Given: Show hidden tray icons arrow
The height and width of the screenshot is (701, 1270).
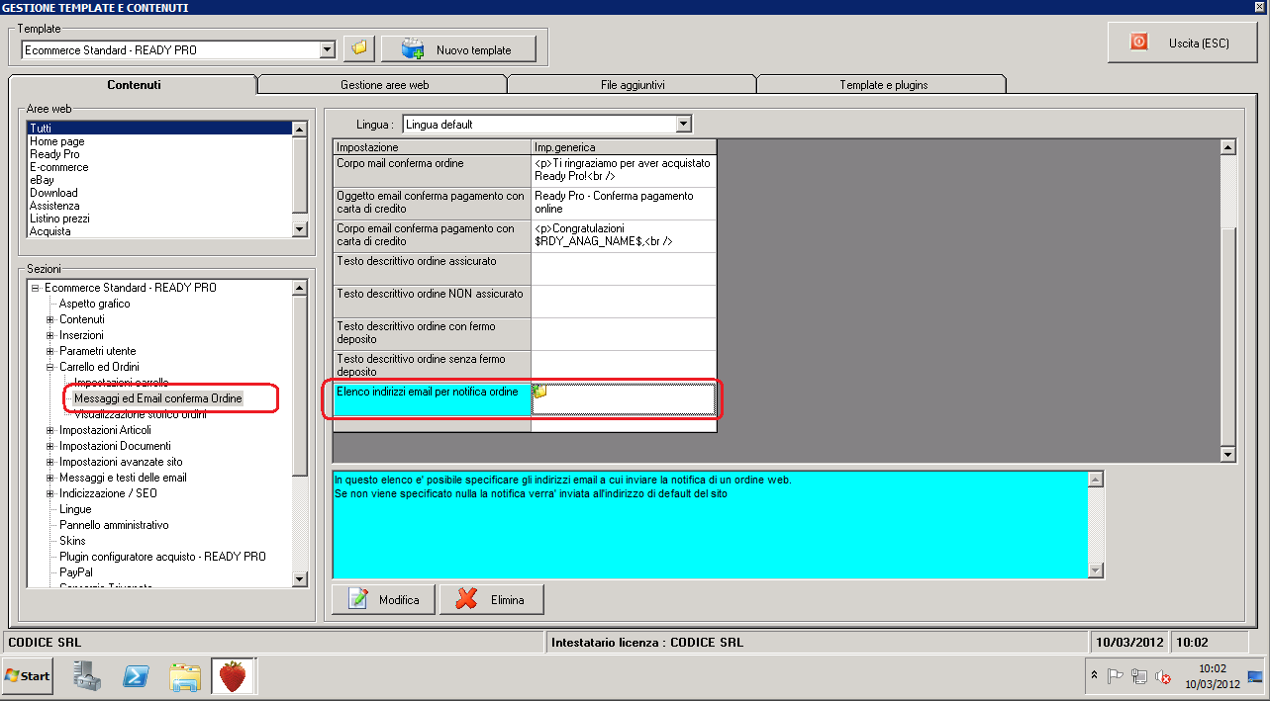Looking at the screenshot, I should pos(1094,676).
